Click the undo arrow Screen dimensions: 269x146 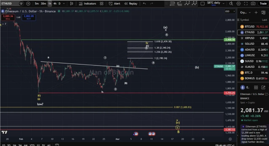[x=144, y=3]
